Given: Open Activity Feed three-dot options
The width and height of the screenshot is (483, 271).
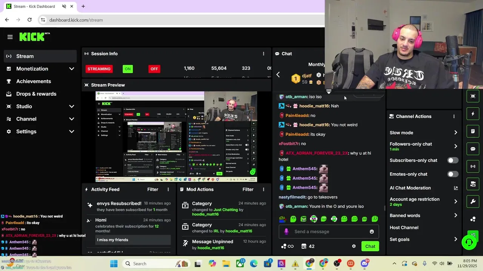Looking at the screenshot, I should click(168, 189).
